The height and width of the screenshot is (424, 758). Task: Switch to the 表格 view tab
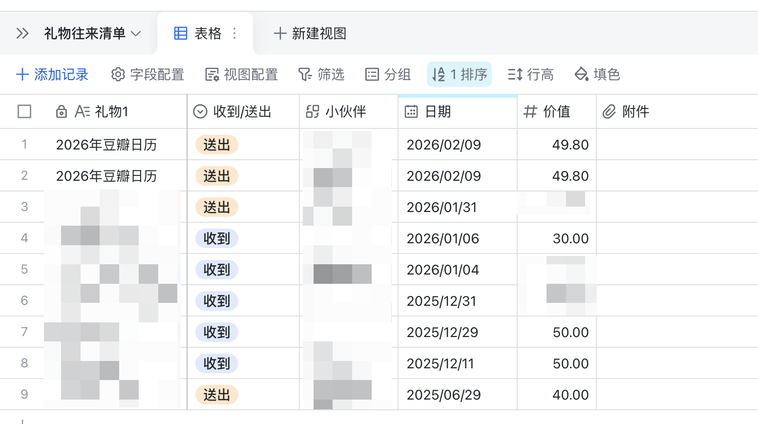198,33
